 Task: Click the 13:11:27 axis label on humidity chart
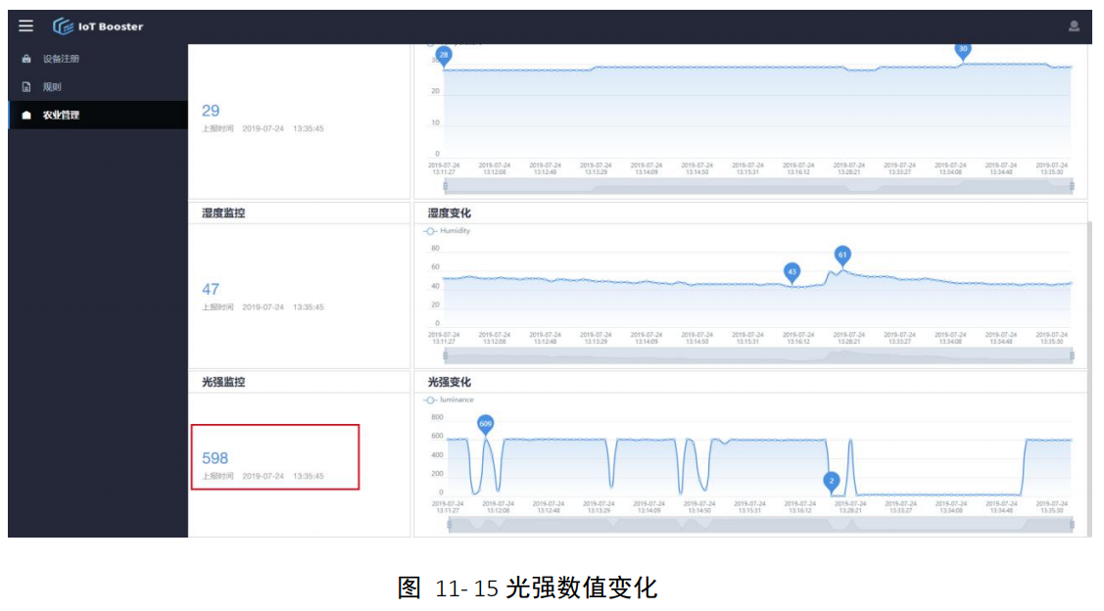pyautogui.click(x=444, y=339)
